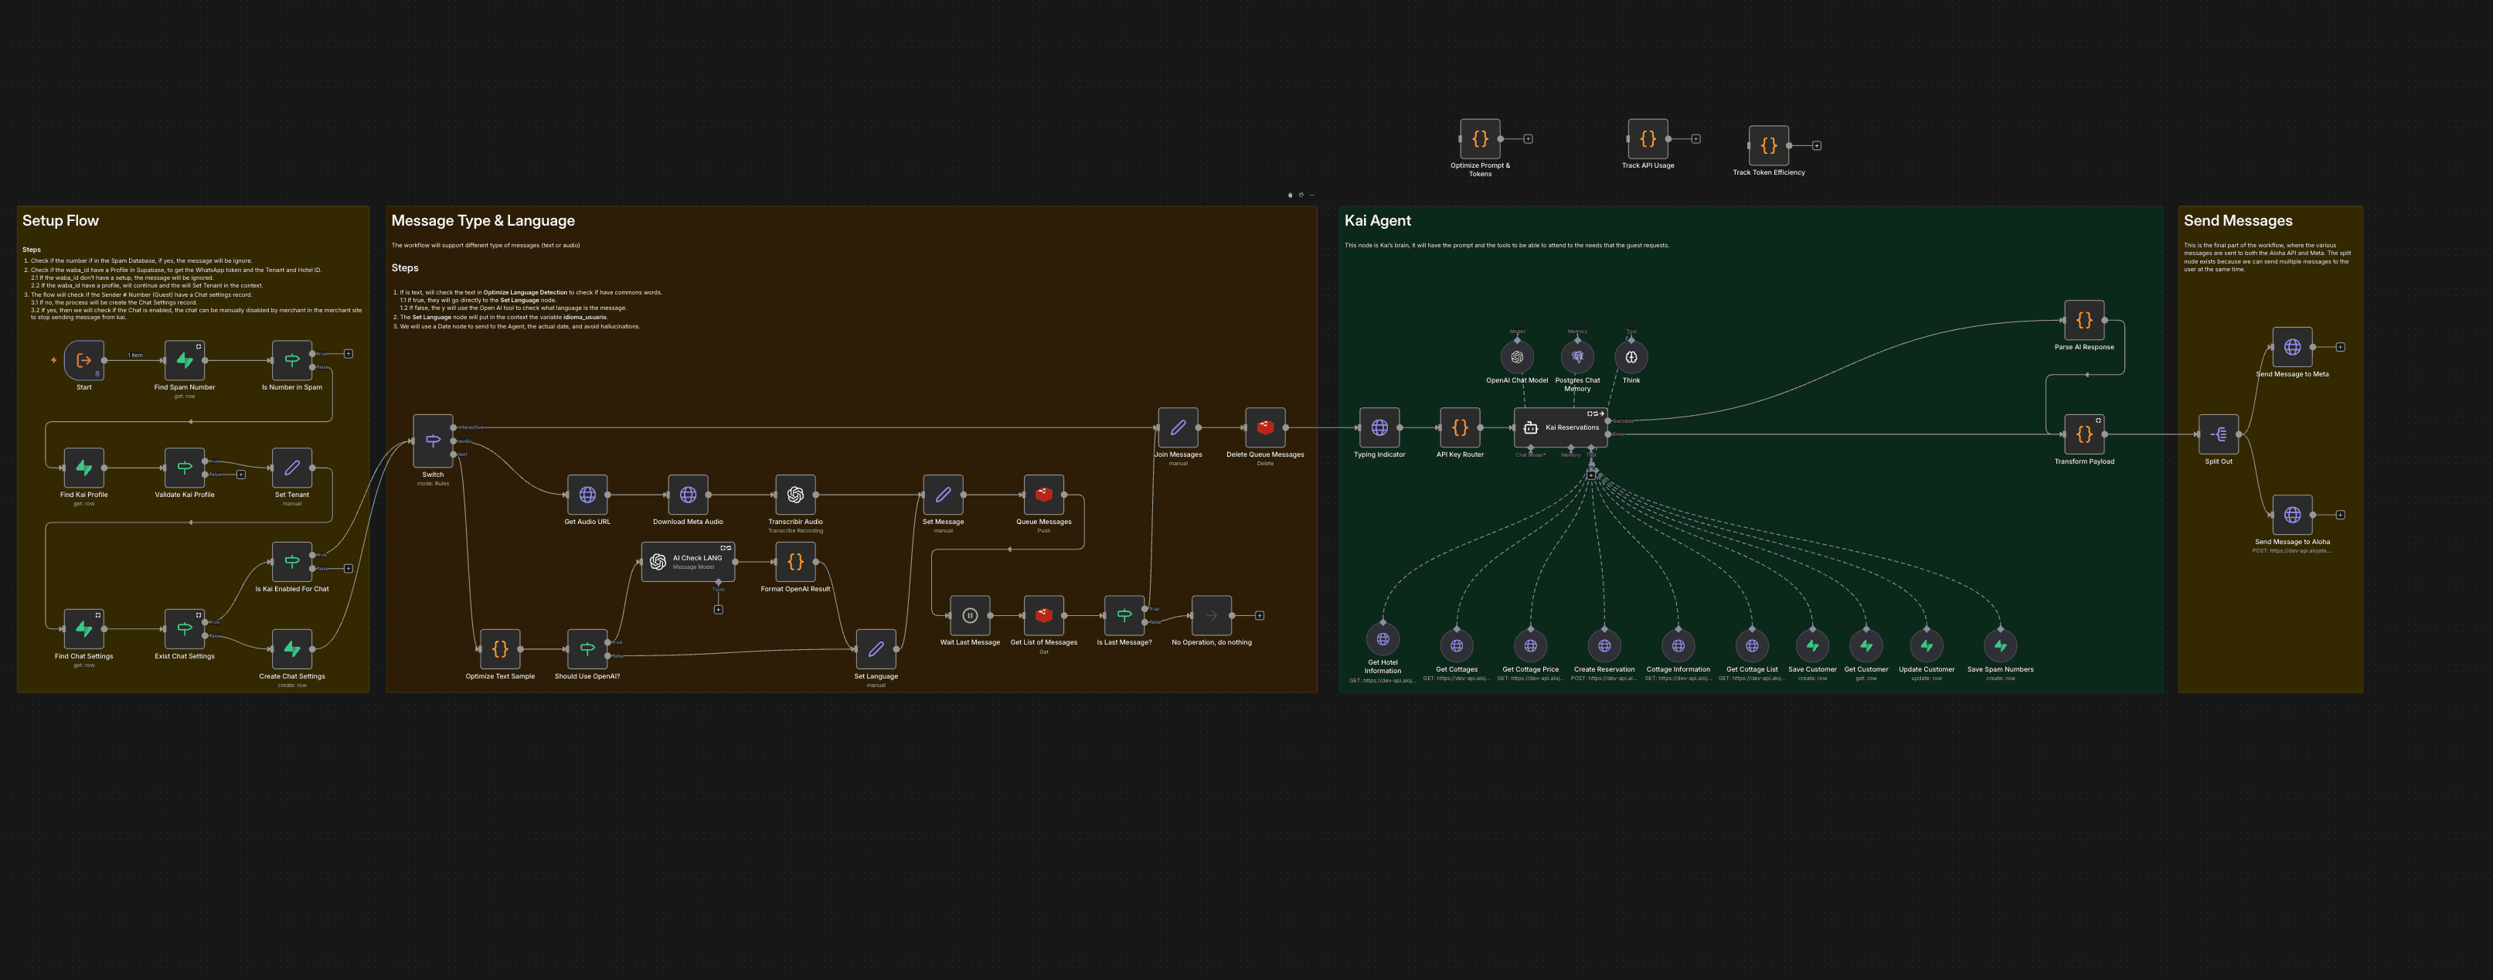The width and height of the screenshot is (2493, 980).
Task: Open the Track API Usage node
Action: (x=1647, y=138)
